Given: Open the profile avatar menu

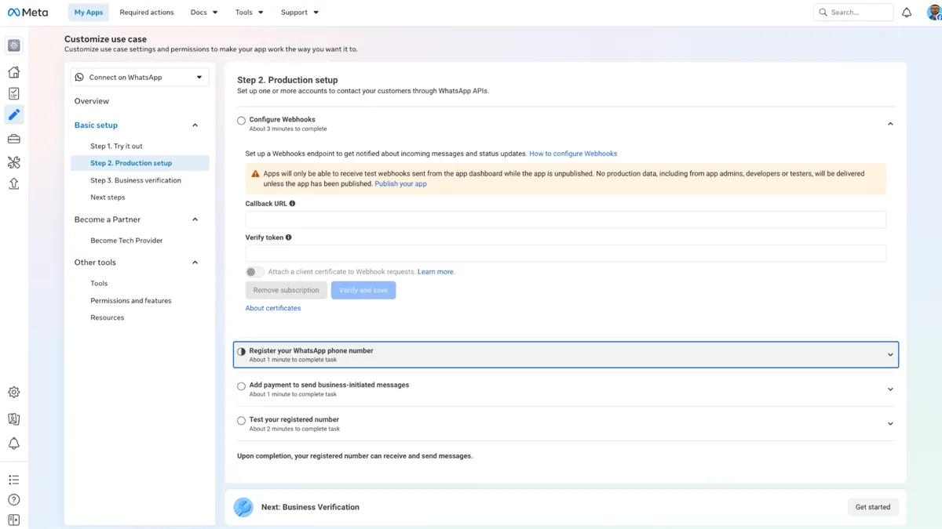Looking at the screenshot, I should pos(933,13).
